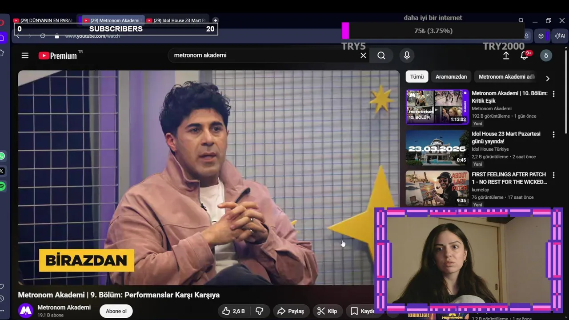Viewport: 569px width, 320px height.
Task: Open the browser profile person icon
Action: (526, 36)
